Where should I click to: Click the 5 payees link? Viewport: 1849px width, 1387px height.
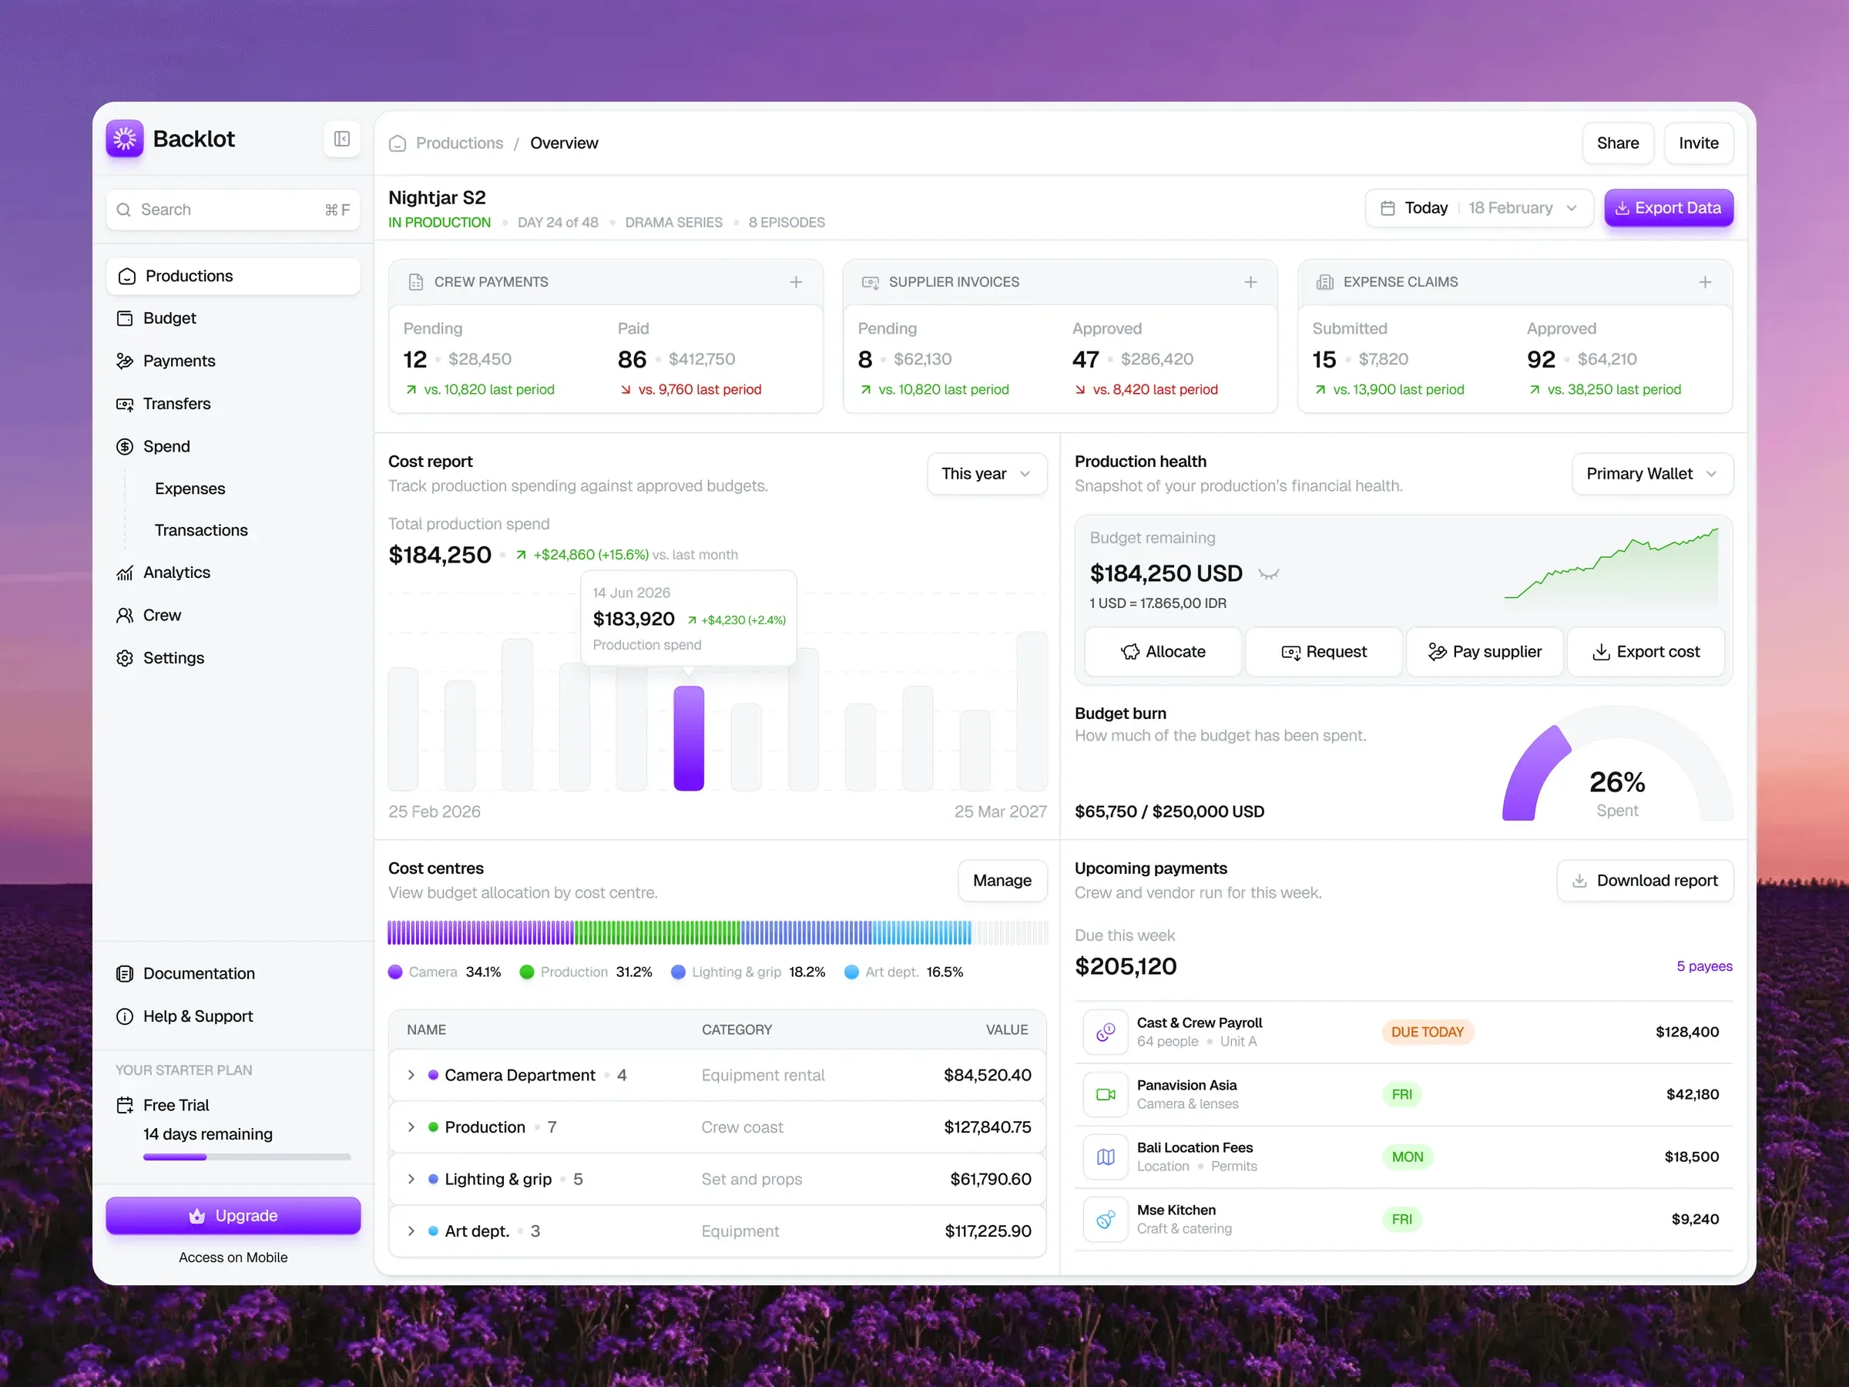coord(1704,967)
